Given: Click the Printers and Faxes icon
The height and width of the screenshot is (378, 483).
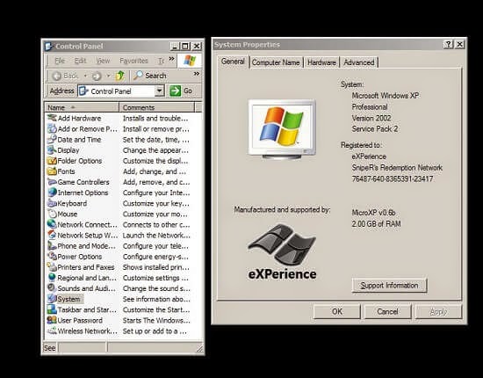Looking at the screenshot, I should (52, 267).
